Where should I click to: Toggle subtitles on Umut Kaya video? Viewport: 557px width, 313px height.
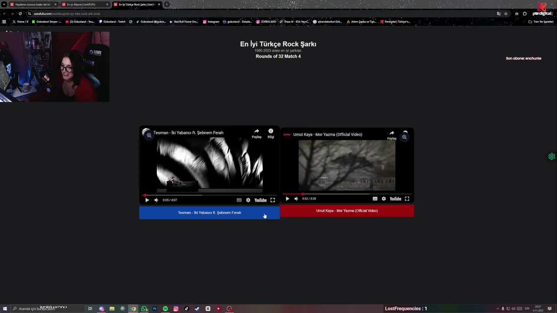(x=375, y=199)
